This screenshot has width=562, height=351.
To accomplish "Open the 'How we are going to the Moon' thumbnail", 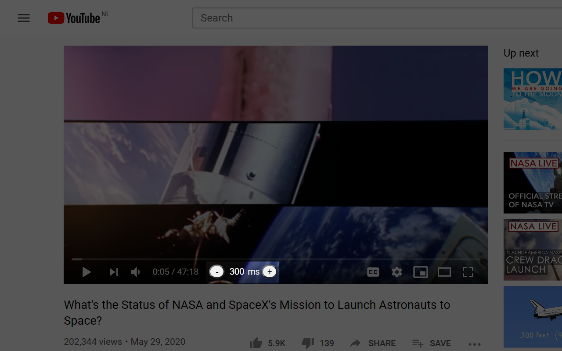I will (x=533, y=99).
